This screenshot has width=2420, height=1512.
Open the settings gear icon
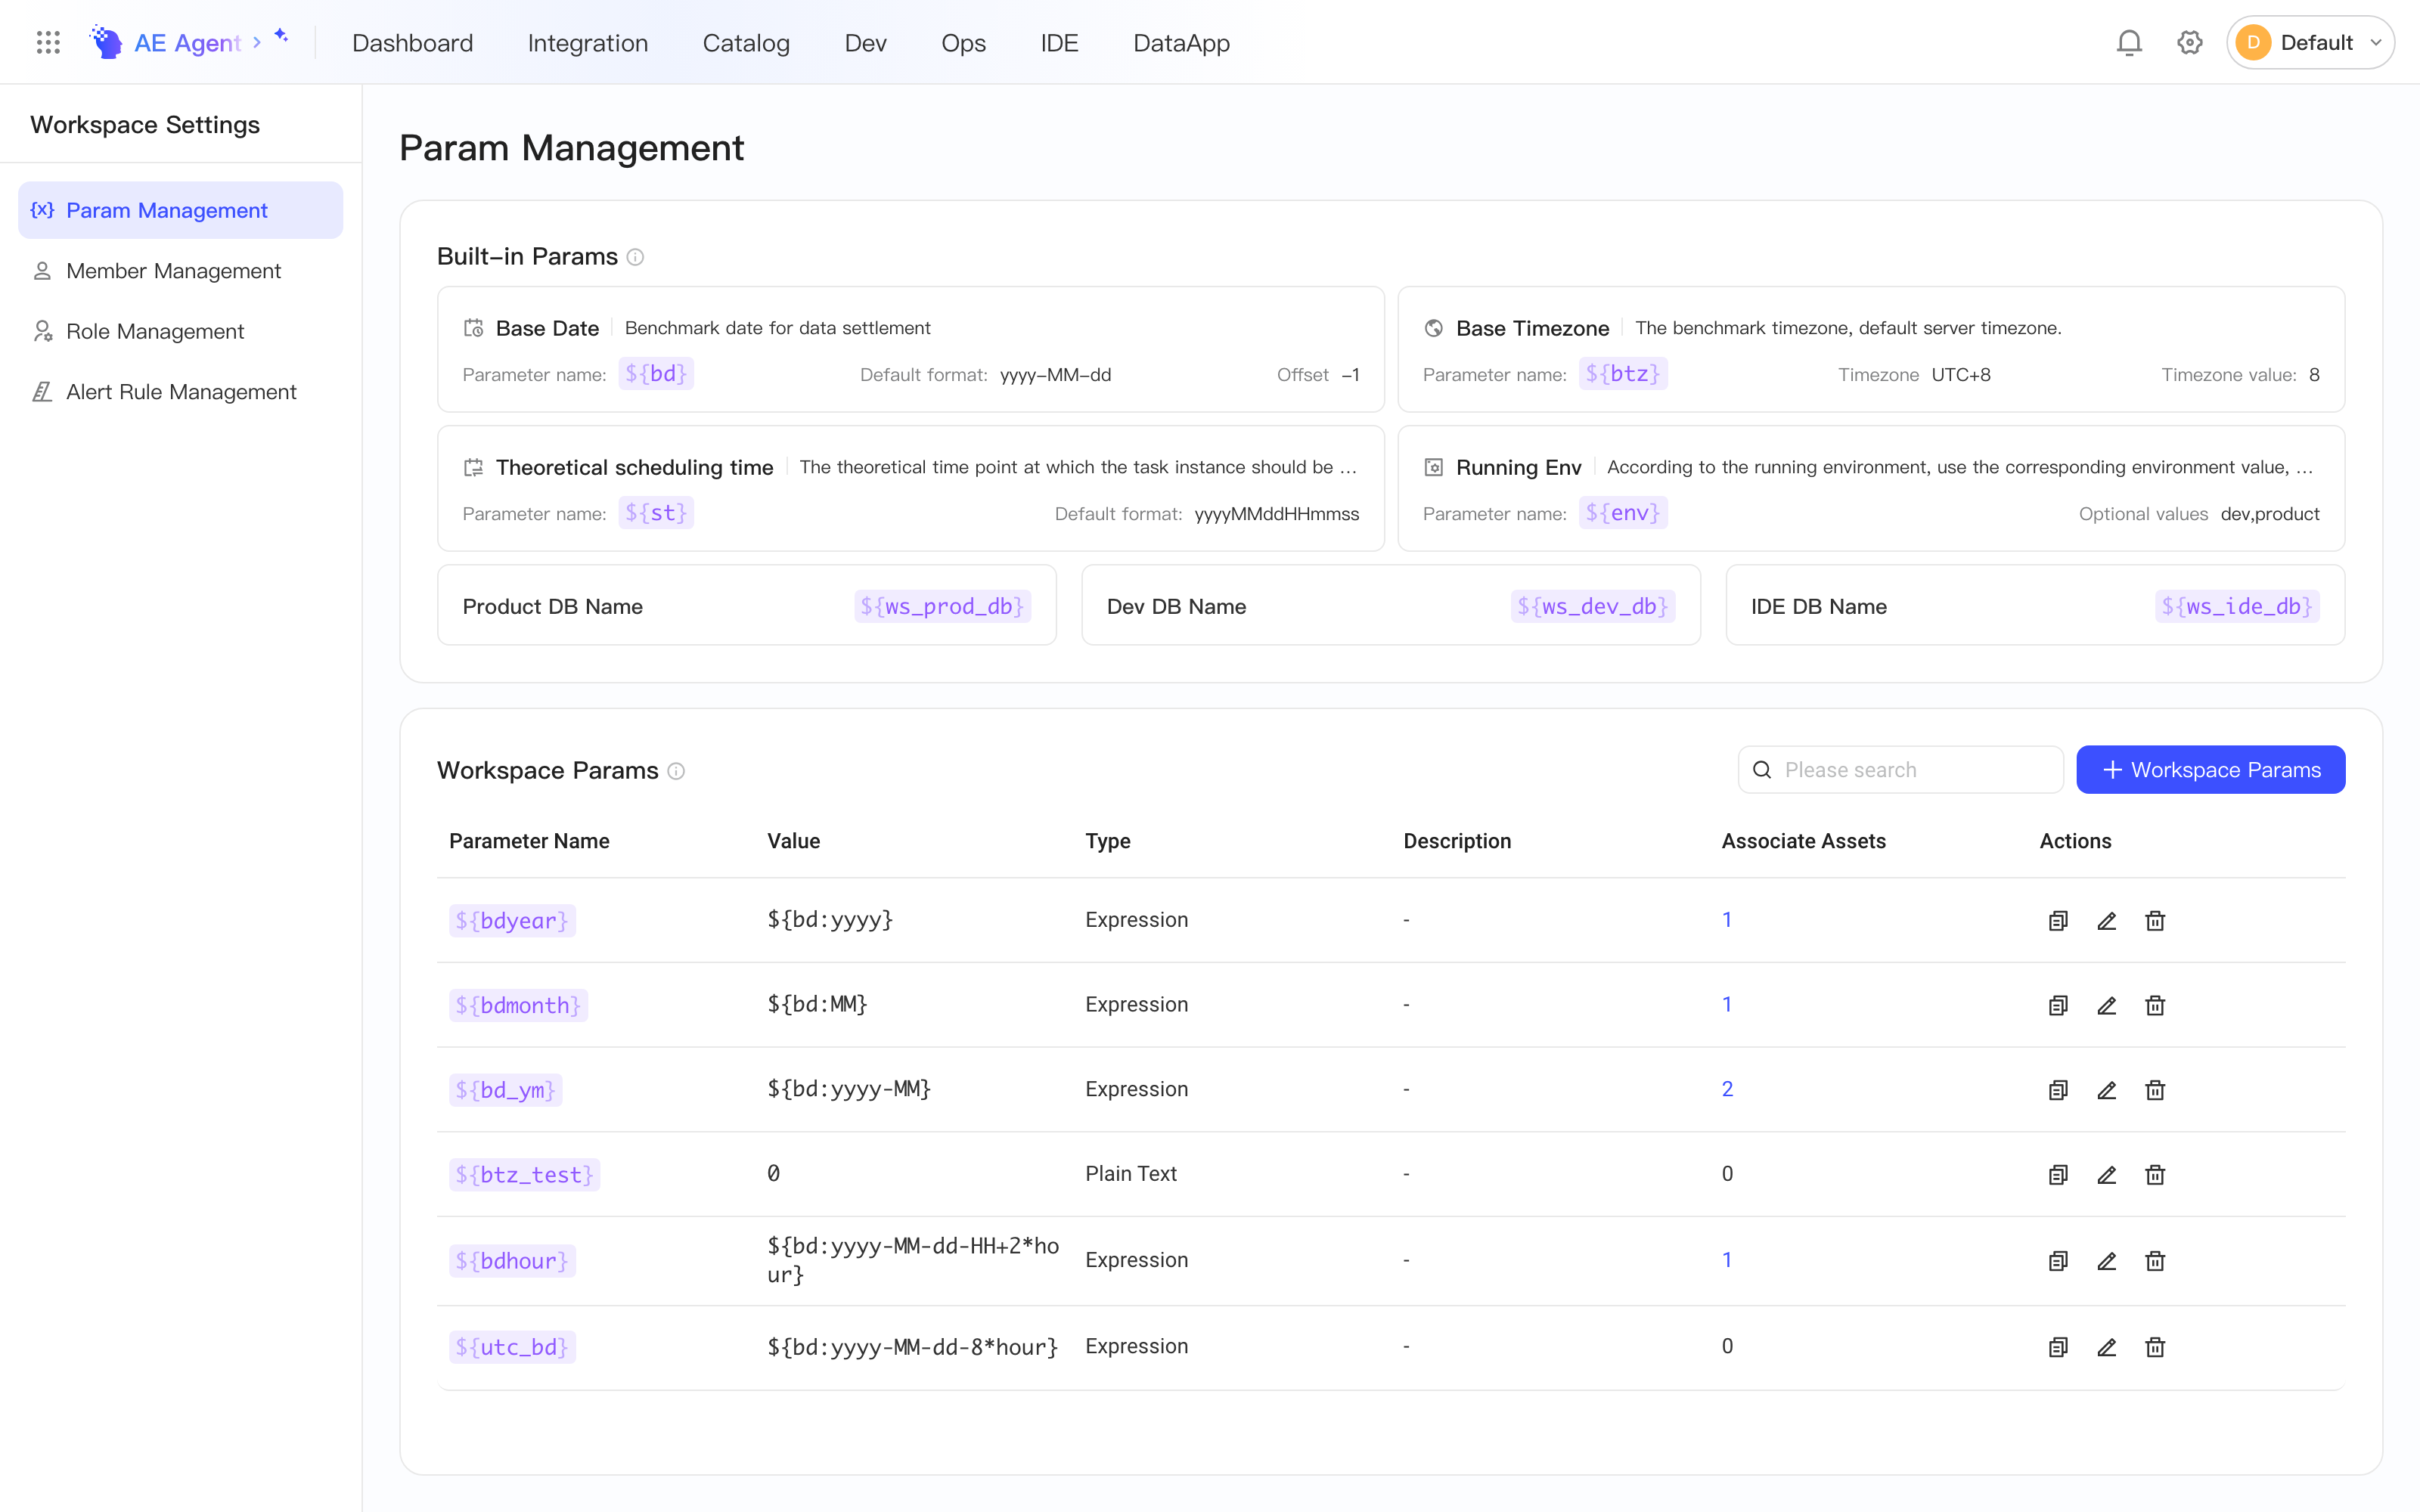[x=2189, y=42]
